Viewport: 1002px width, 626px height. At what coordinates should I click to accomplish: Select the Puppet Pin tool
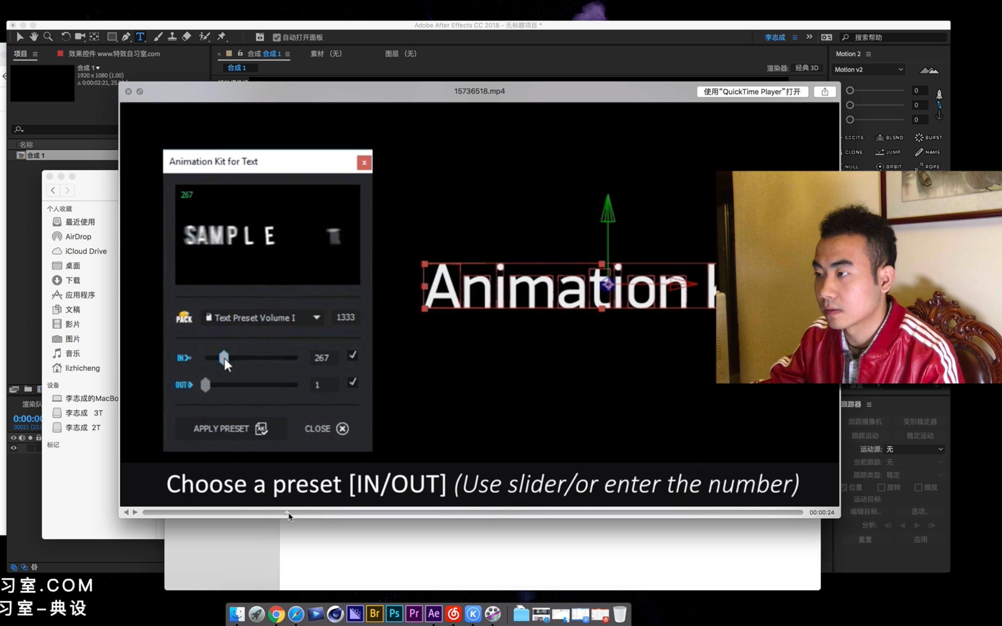222,37
